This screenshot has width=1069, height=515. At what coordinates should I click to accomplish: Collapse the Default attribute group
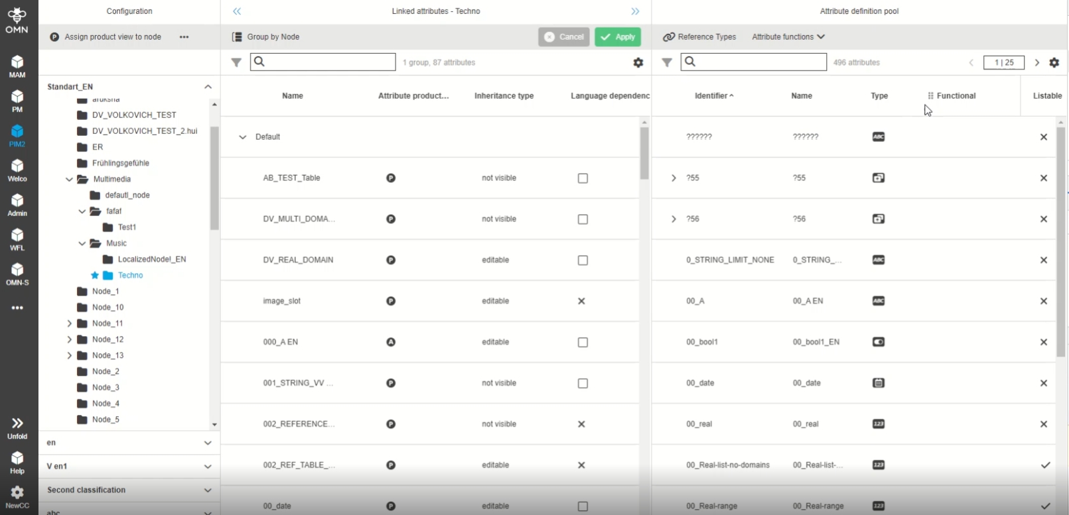[x=242, y=137]
